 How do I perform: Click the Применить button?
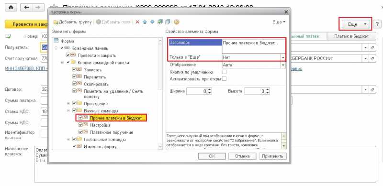(x=273, y=156)
